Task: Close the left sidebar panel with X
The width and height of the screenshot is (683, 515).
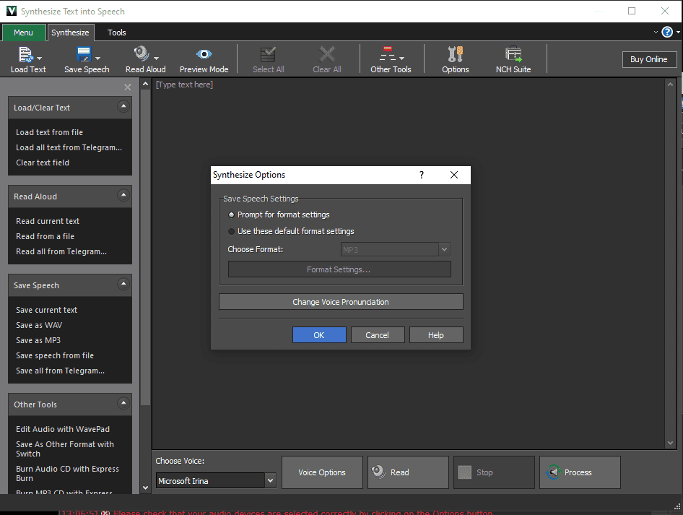Action: coord(128,87)
